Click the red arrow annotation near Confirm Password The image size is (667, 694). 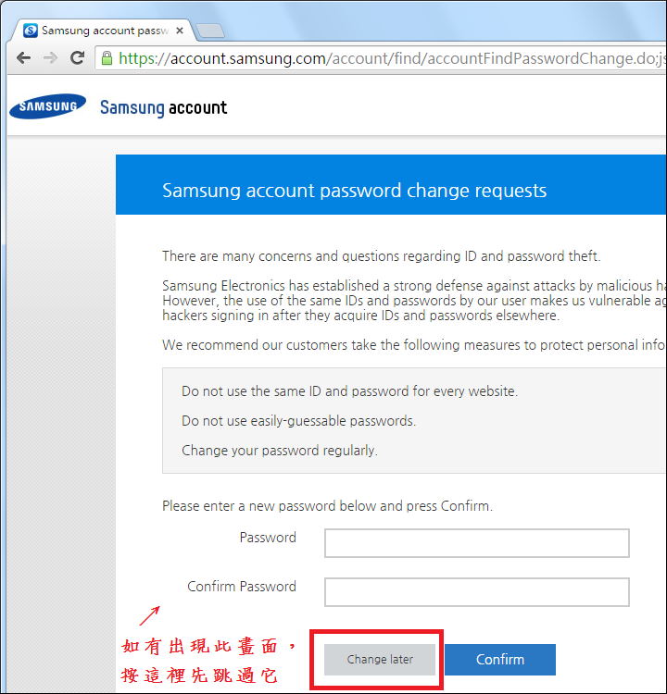pos(149,615)
